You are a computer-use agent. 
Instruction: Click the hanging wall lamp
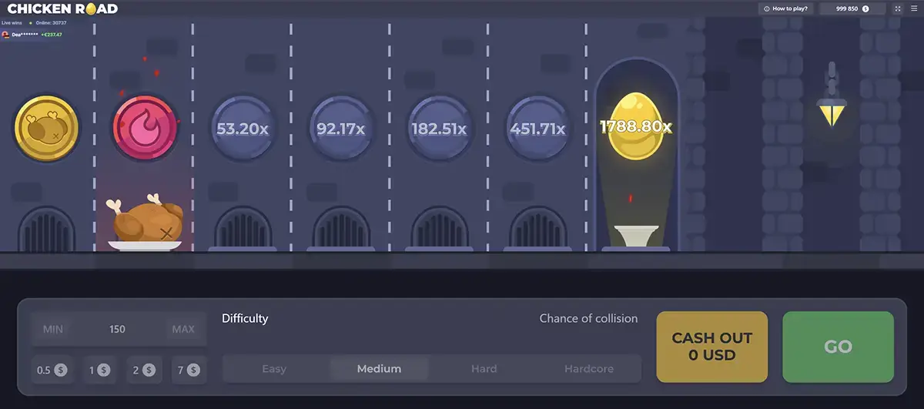(x=832, y=95)
